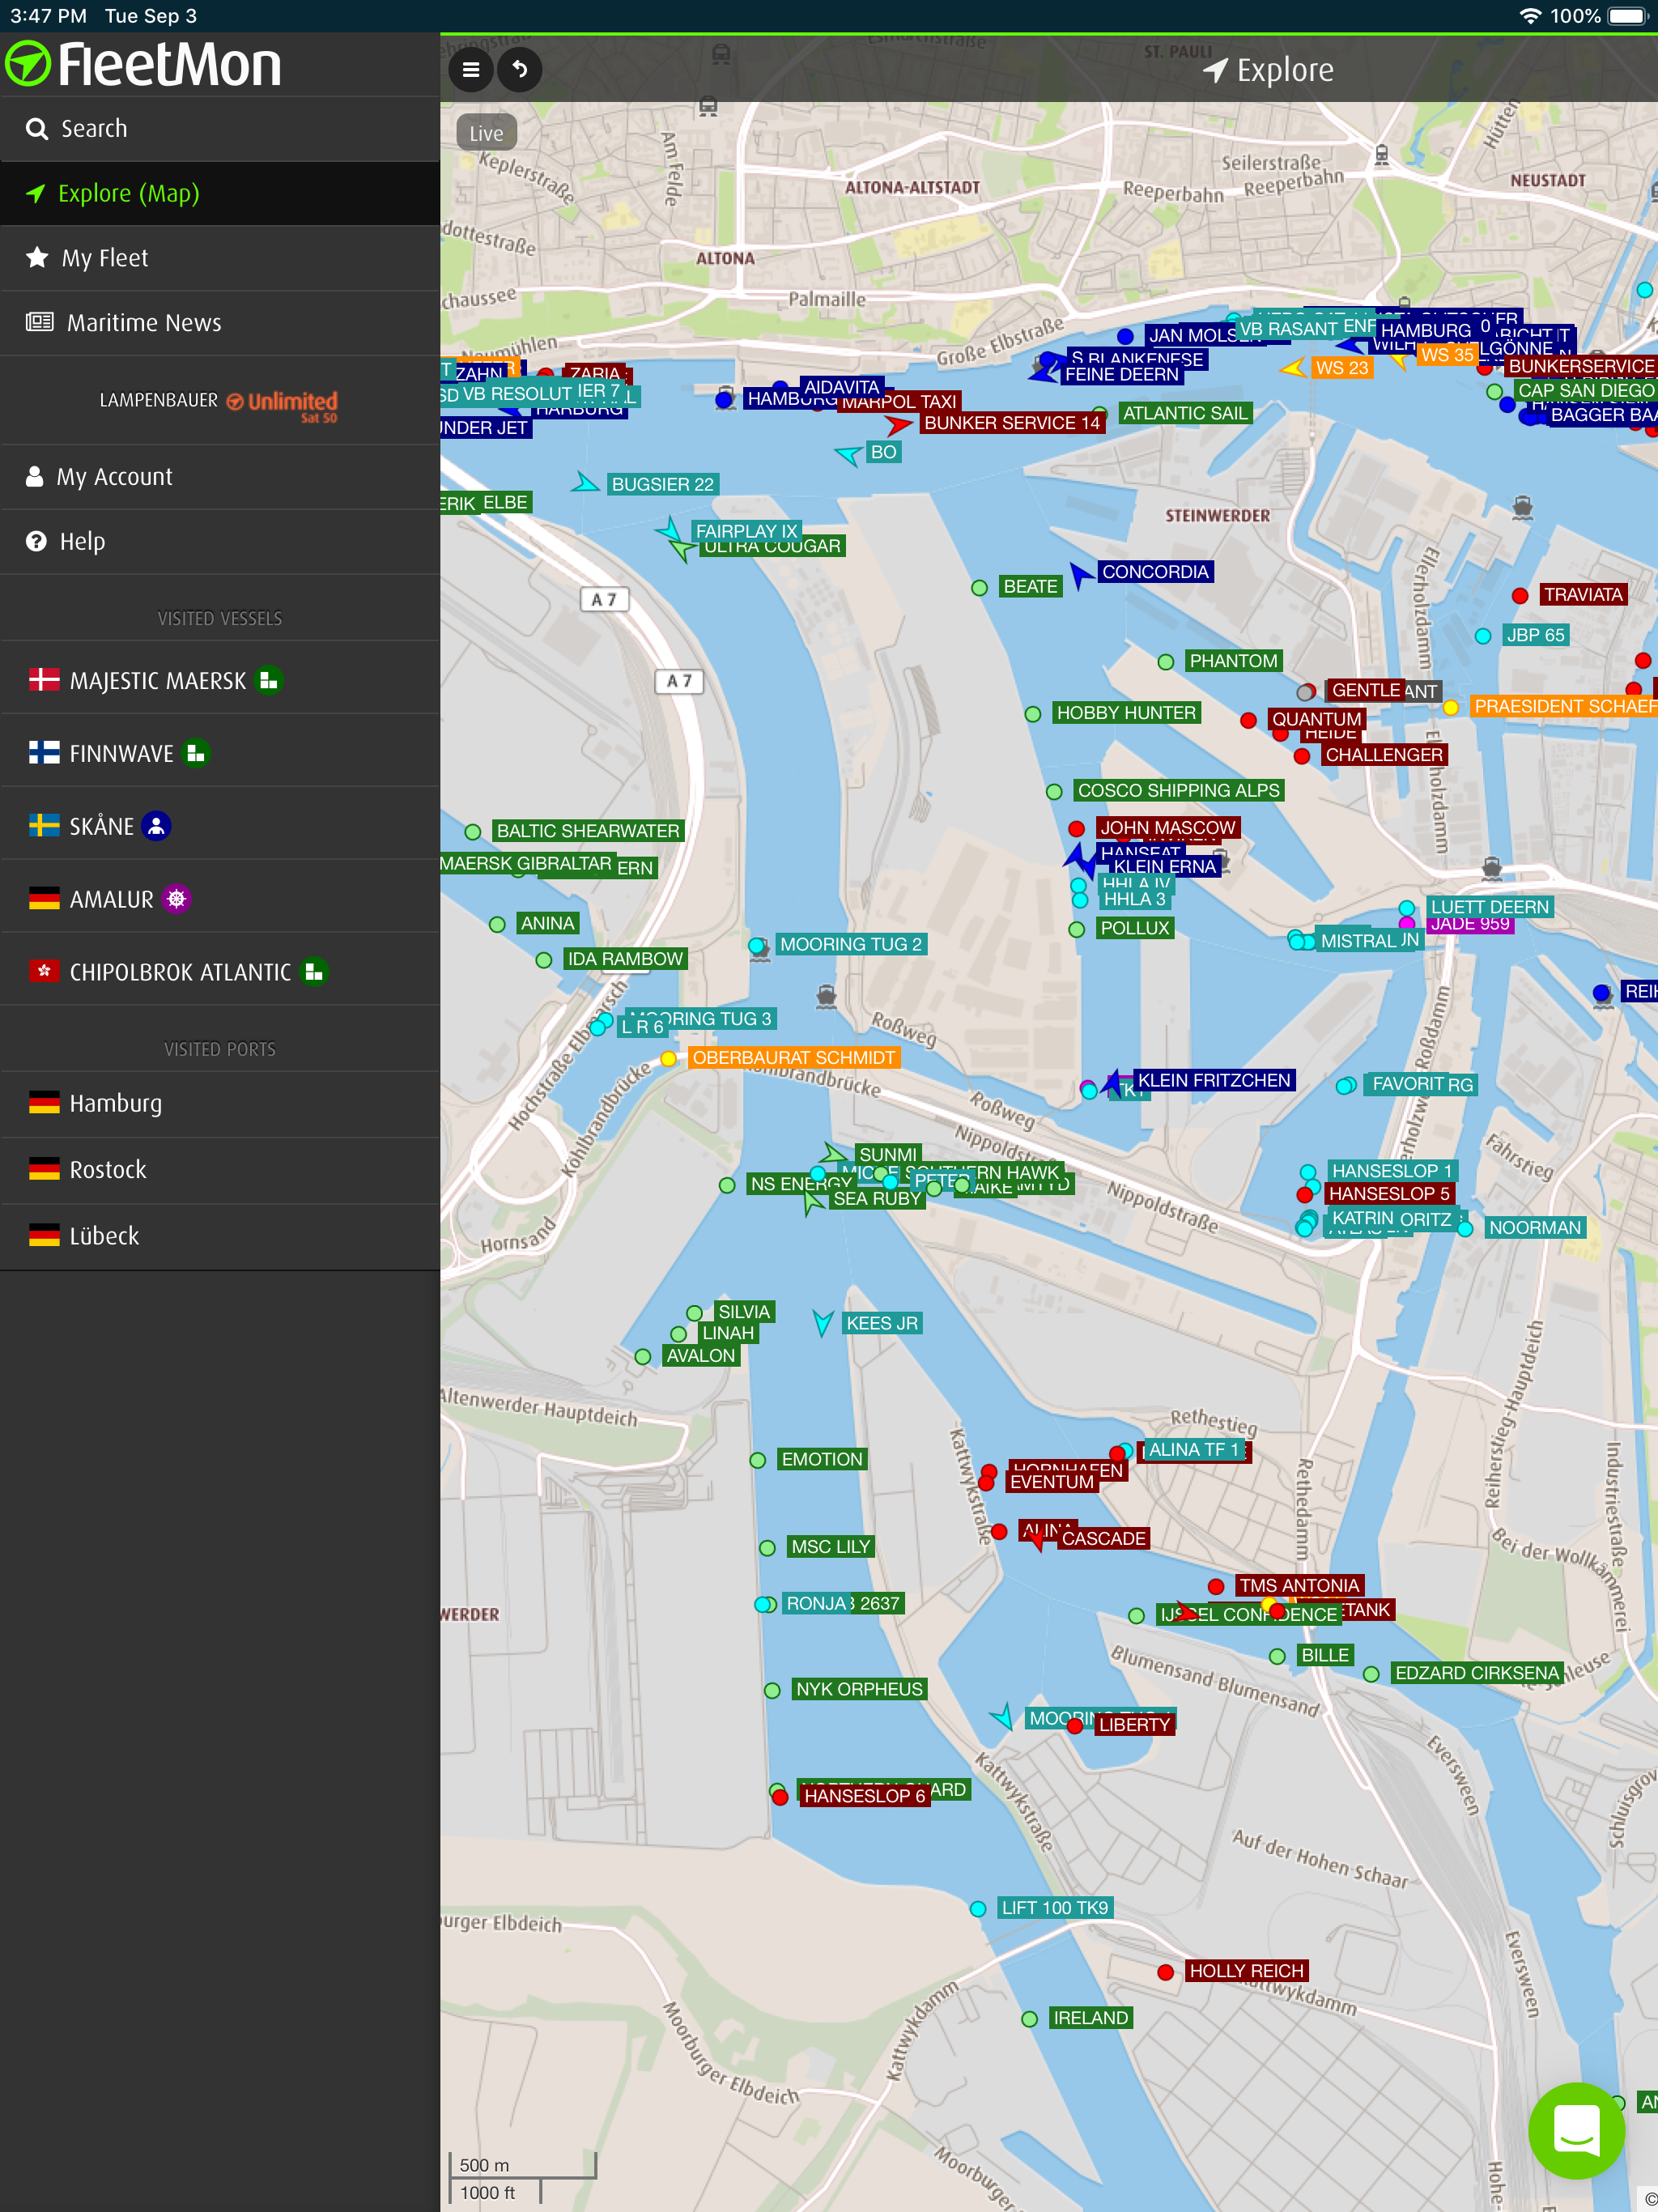Open the green chat support bubble
The image size is (1658, 2212).
point(1576,2130)
